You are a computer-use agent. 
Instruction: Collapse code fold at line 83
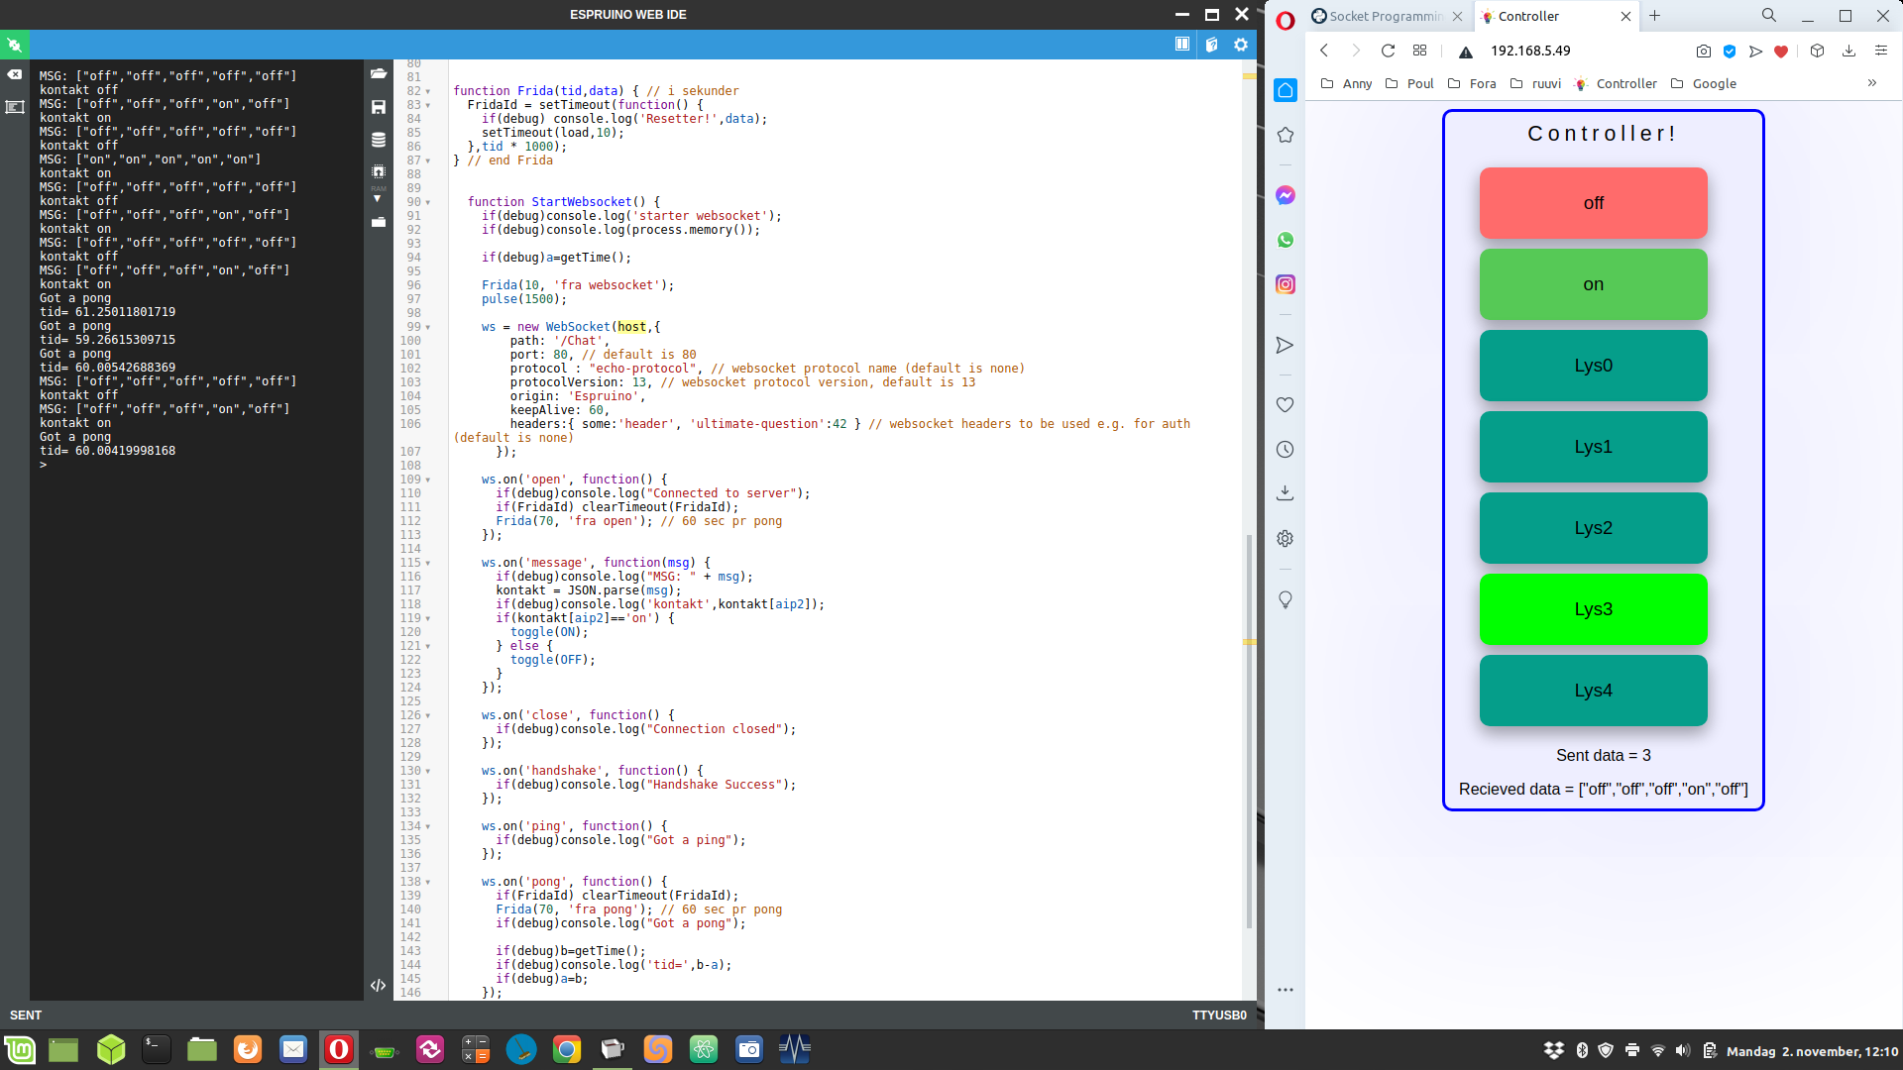point(428,105)
